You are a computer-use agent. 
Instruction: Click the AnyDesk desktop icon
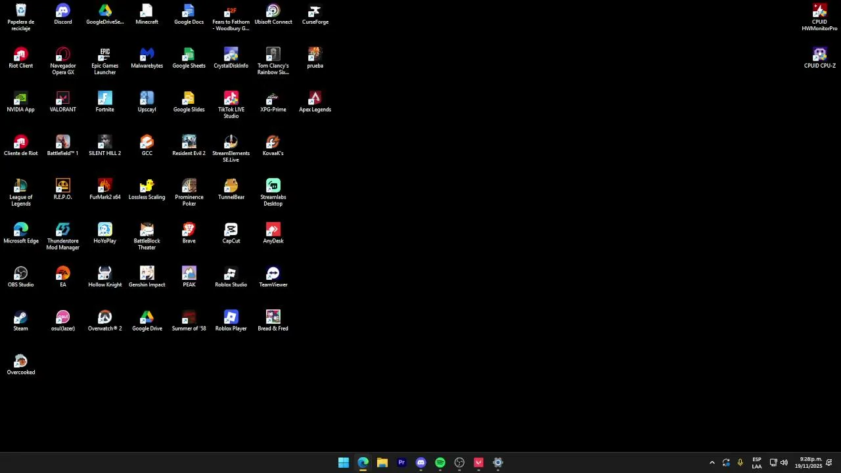273,234
